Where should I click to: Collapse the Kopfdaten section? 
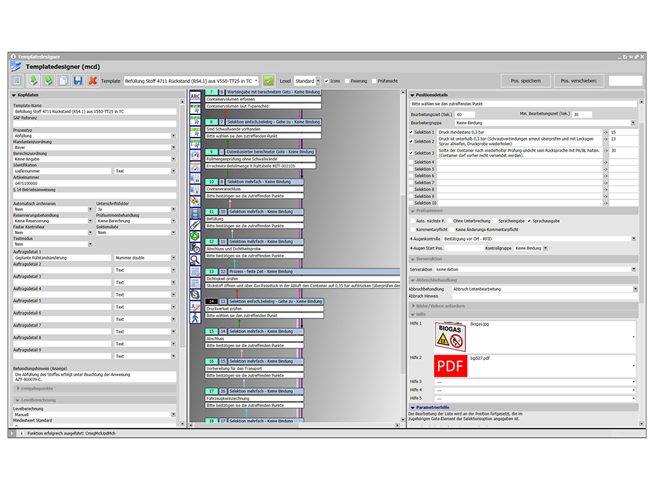point(14,95)
